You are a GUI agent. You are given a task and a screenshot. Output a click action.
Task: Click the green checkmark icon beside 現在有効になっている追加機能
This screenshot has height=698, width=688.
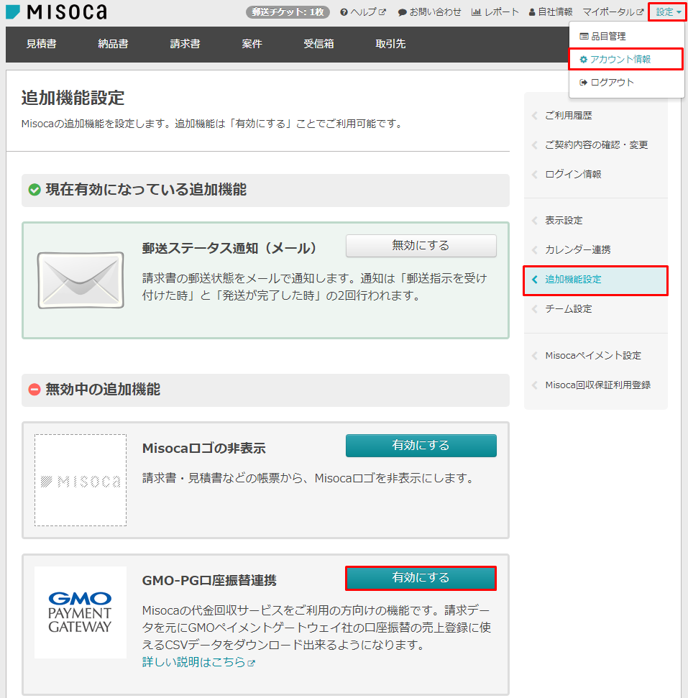[x=35, y=190]
